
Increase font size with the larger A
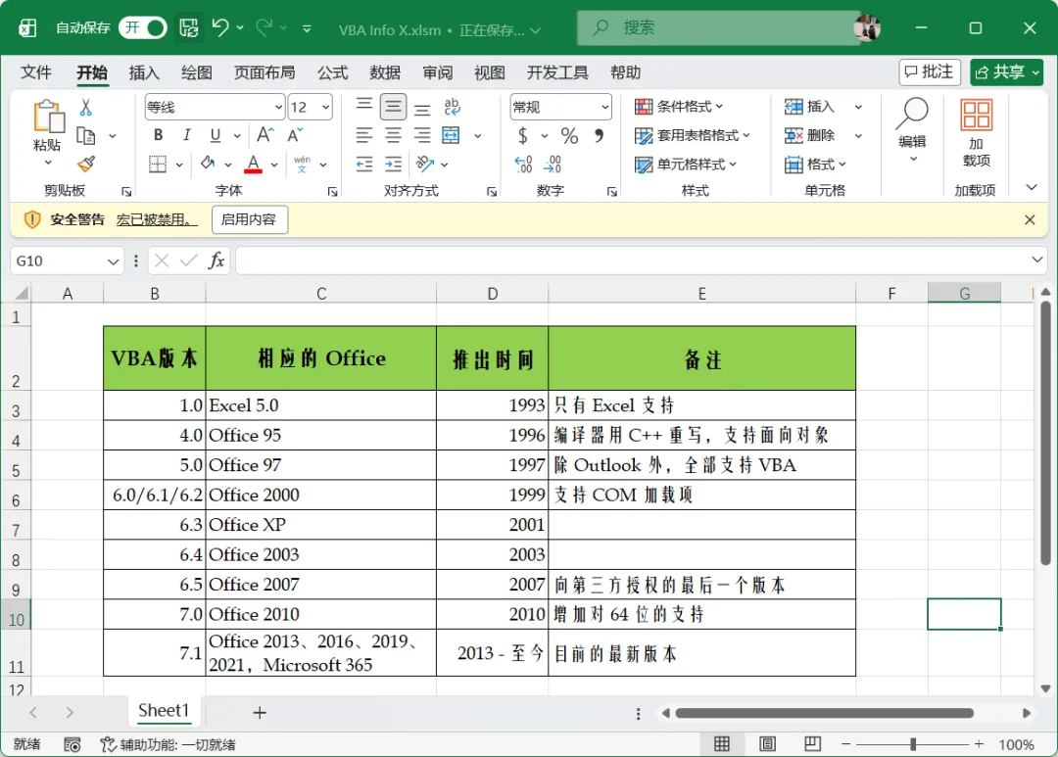pyautogui.click(x=265, y=135)
